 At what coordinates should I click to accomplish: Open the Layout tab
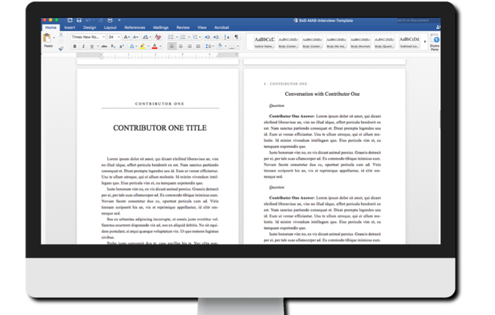click(x=110, y=27)
